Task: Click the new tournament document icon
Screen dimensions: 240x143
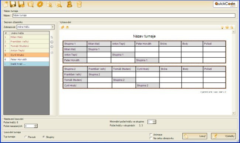Action: [x=6, y=4]
